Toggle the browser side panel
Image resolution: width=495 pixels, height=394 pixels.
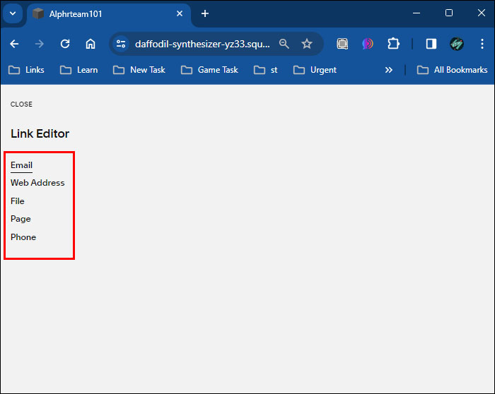pyautogui.click(x=431, y=44)
